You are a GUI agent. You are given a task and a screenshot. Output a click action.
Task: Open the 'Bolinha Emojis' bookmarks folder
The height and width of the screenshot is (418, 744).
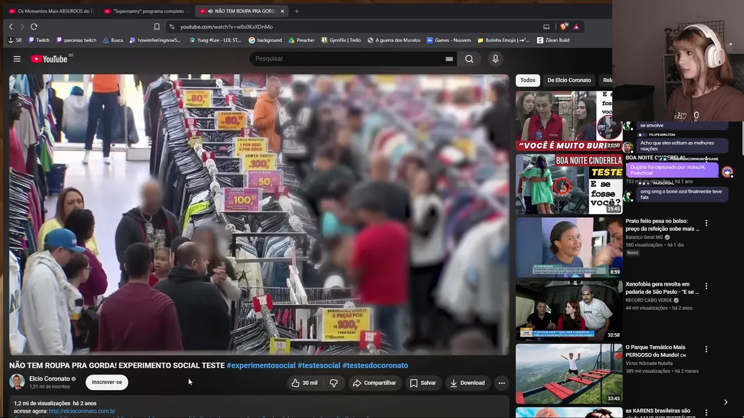(x=503, y=40)
